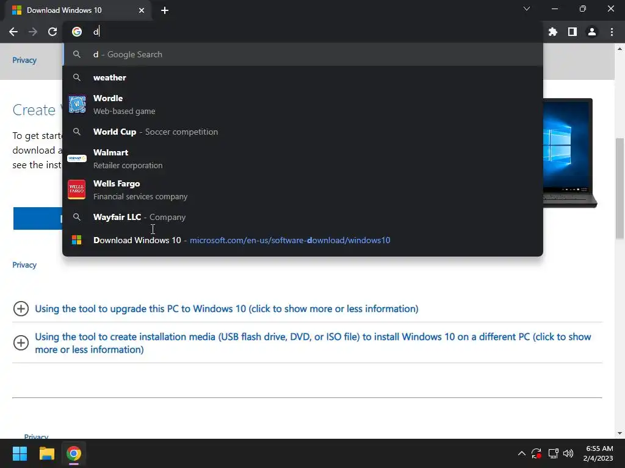Click the Privacy link in the gray header
This screenshot has height=468, width=625.
click(24, 60)
